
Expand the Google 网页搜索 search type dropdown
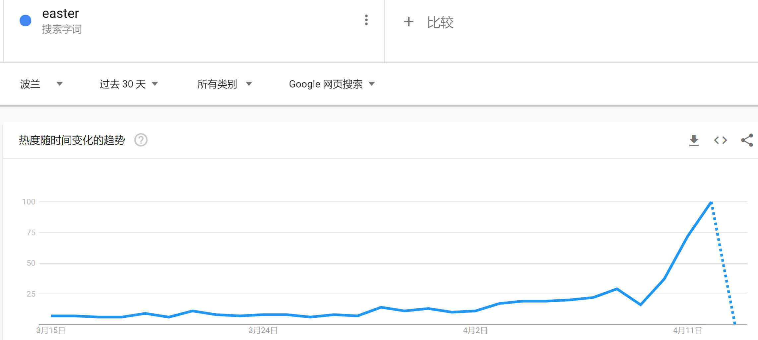[332, 84]
